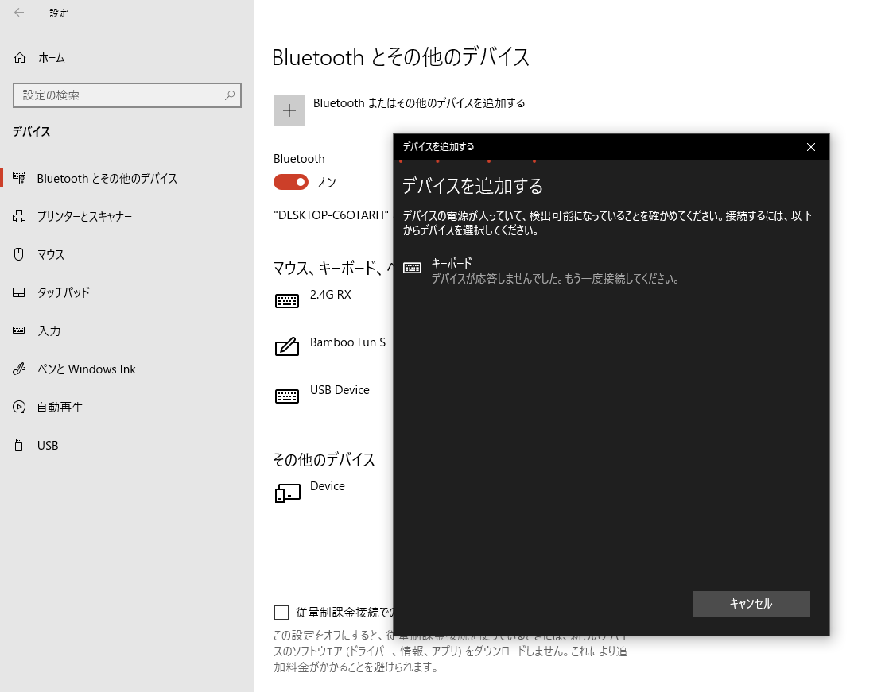Focus the 設定の検索 search field
Viewport: 885px width, 692px height.
[x=127, y=95]
